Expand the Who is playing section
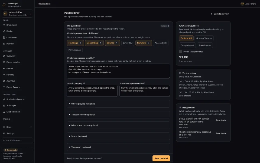 (x=118, y=104)
